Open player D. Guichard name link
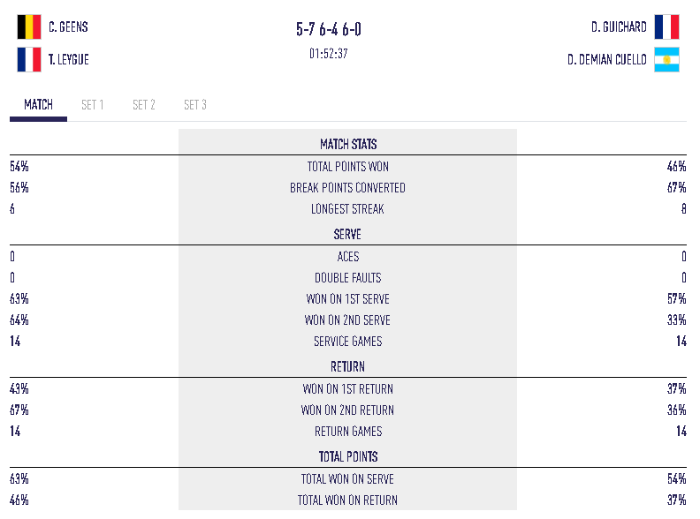The height and width of the screenshot is (519, 700). (x=619, y=26)
